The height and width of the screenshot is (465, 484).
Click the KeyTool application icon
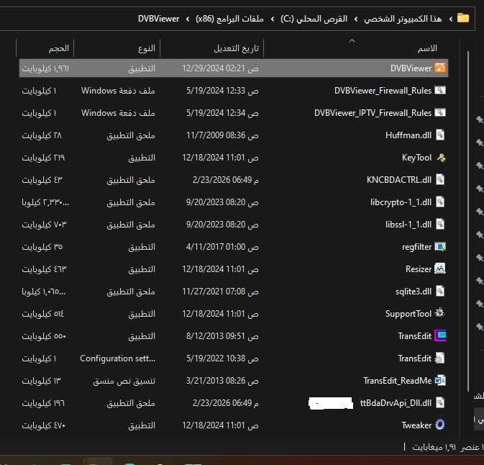[440, 158]
